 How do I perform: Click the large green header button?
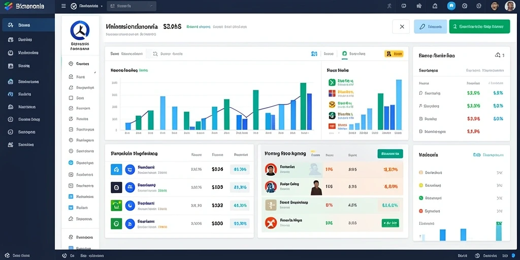click(x=479, y=26)
